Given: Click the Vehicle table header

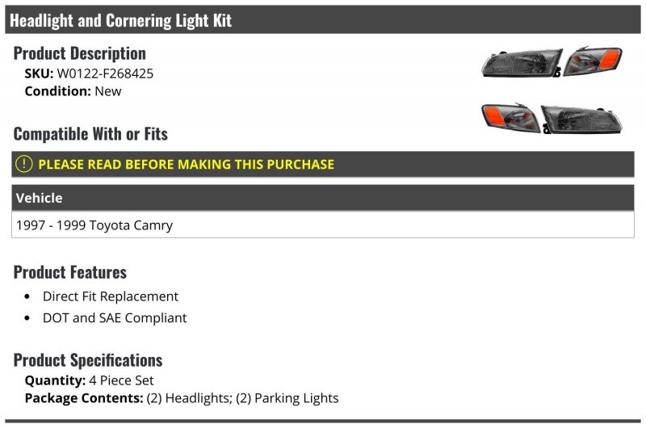Looking at the screenshot, I should tap(322, 198).
